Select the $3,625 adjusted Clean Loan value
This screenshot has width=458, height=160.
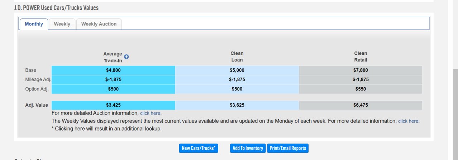(237, 105)
